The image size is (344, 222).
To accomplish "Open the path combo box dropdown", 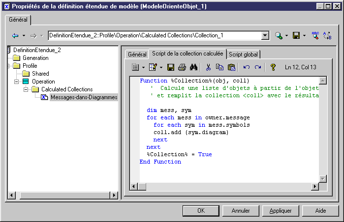I will click(x=265, y=35).
